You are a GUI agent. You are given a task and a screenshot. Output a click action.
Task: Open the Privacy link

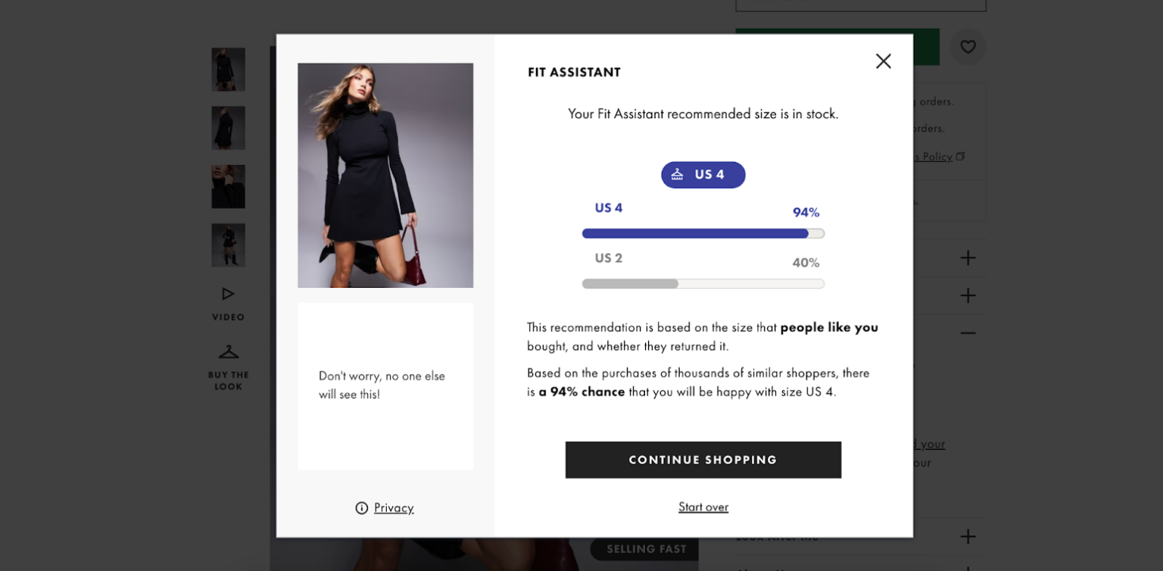(394, 508)
